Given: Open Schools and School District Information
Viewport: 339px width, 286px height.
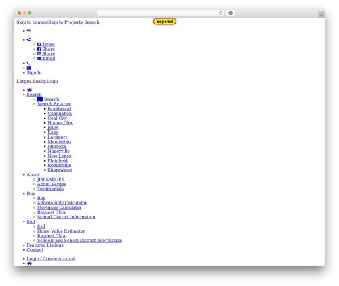Looking at the screenshot, I should click(x=80, y=241).
